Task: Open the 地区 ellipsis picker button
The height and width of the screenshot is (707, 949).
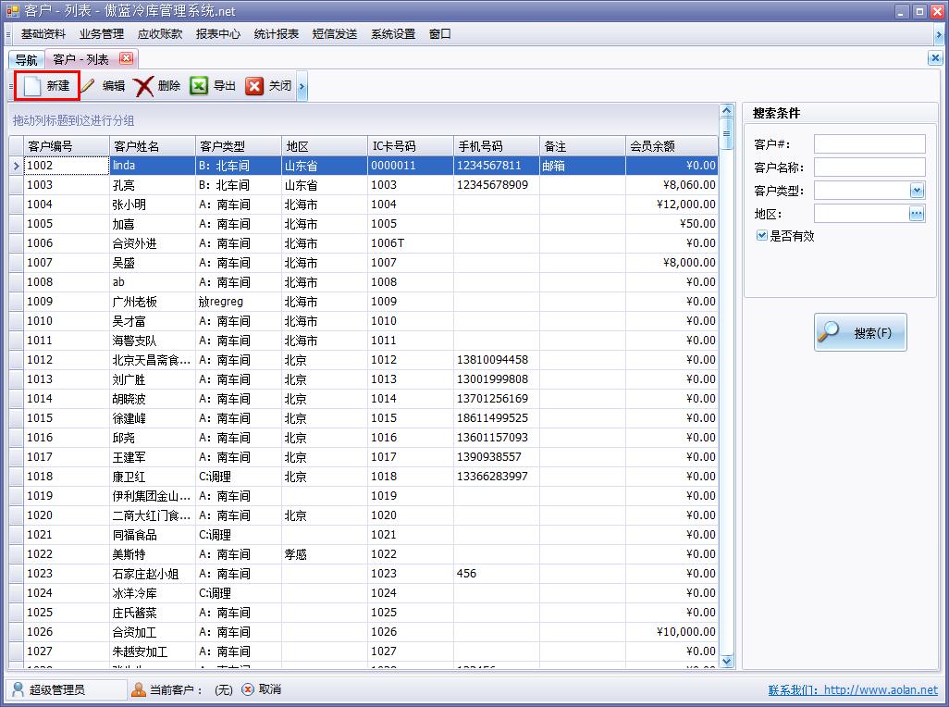Action: (917, 214)
